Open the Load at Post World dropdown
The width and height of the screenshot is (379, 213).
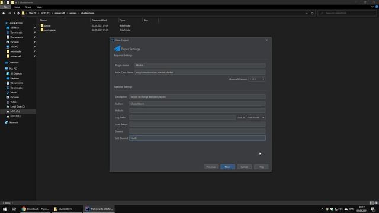coord(256,117)
